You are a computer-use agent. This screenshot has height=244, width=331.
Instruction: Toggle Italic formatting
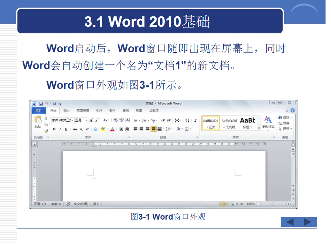(x=60, y=129)
